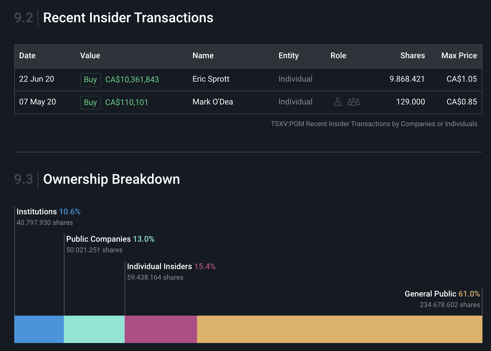Click the group role icon for Mark O'Dea
This screenshot has width=491, height=351.
tap(354, 102)
